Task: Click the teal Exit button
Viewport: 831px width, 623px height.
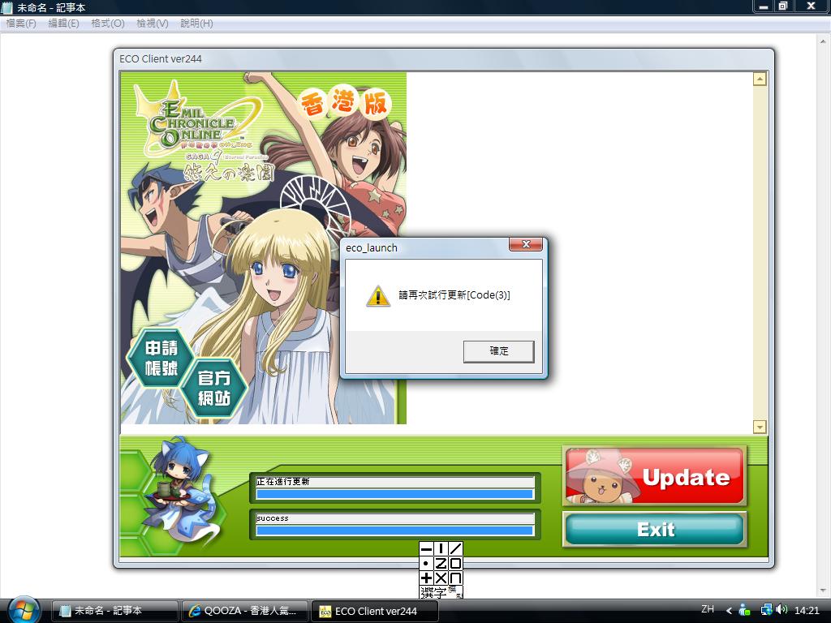Action: coord(655,529)
